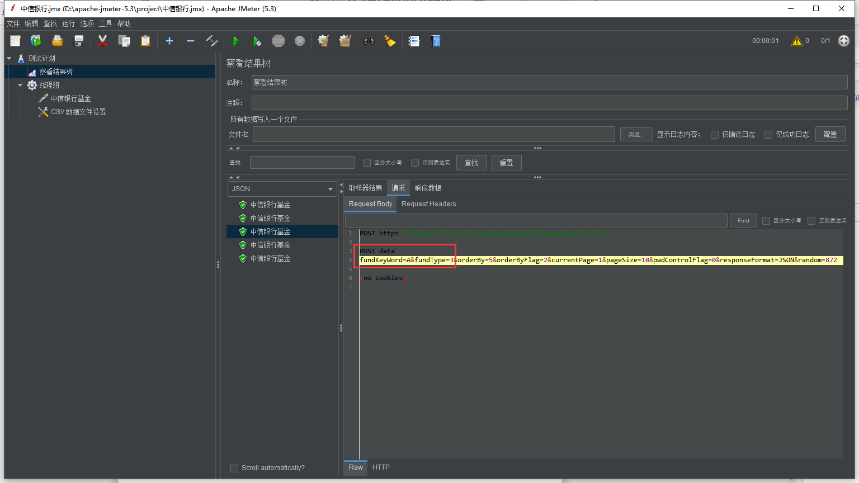This screenshot has width=859, height=483.
Task: Click the yellow warning log icon
Action: tap(796, 41)
